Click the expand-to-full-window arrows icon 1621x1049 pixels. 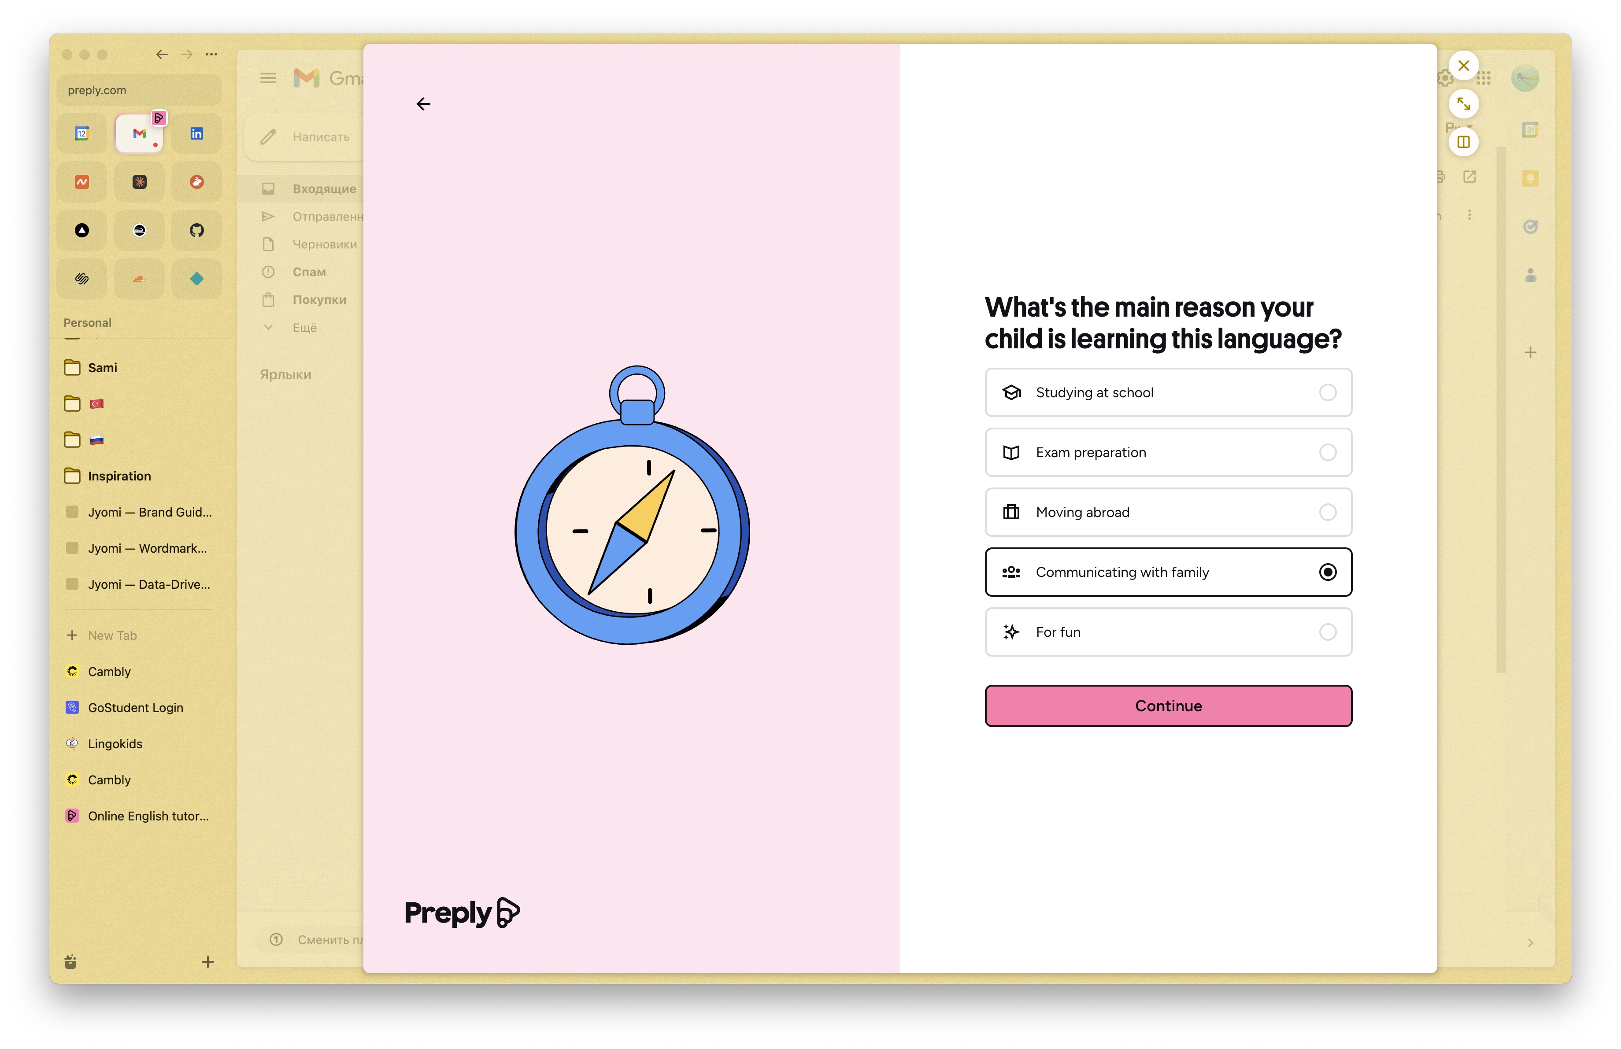click(1463, 104)
